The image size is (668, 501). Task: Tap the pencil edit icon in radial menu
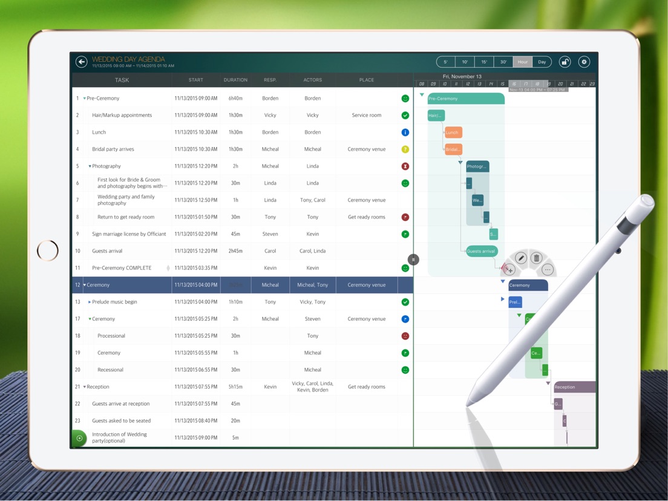(x=520, y=258)
